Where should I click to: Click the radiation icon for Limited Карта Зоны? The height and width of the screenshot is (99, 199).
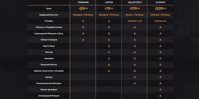(109, 46)
